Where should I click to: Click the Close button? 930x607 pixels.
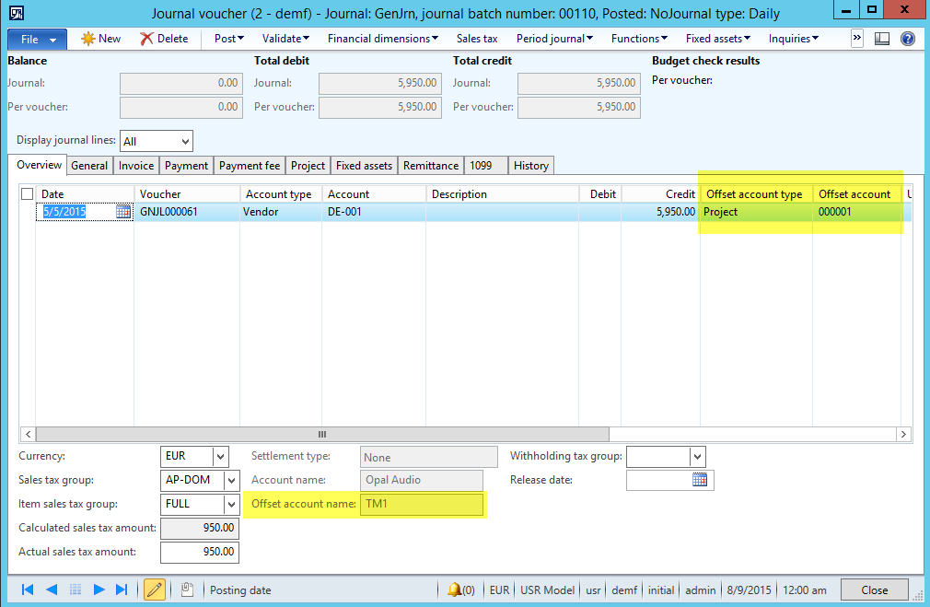pos(874,589)
